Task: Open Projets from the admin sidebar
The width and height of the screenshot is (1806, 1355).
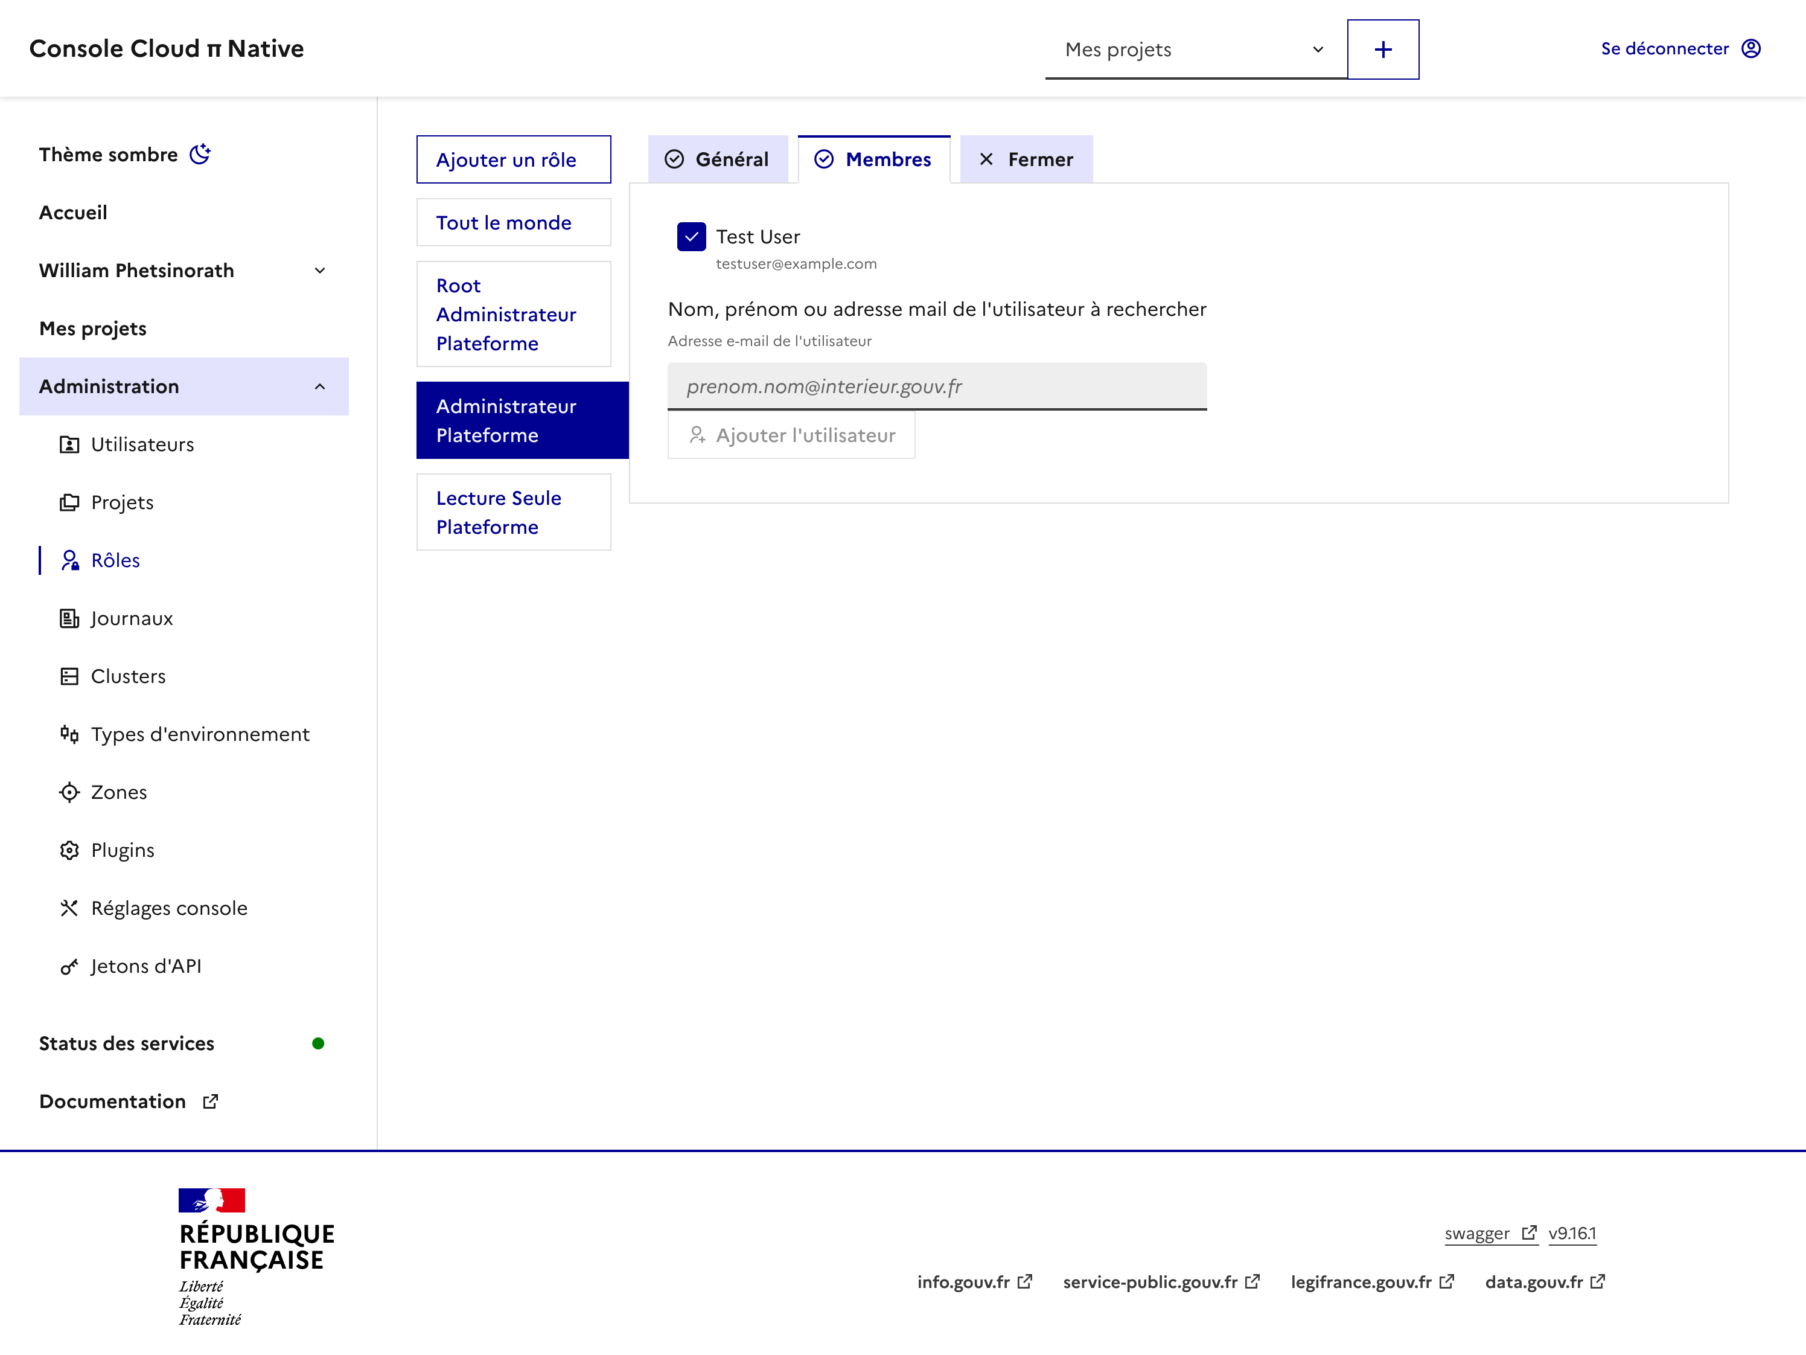Action: pos(70,502)
